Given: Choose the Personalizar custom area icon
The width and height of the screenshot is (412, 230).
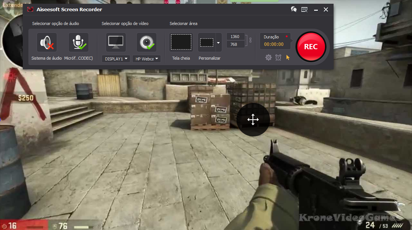Looking at the screenshot, I should (x=207, y=42).
